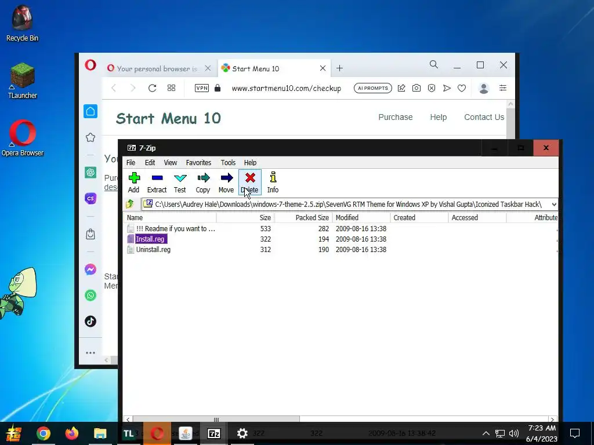Screen dimensions: 594x445
Task: Select the TLauncher desktop shortcut
Action: pos(23,81)
